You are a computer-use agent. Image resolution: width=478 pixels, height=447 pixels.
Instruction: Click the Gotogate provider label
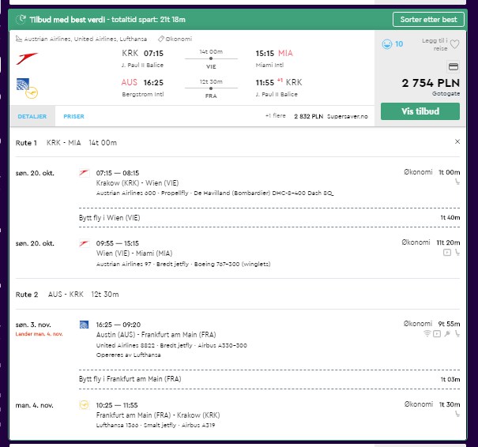click(x=446, y=93)
